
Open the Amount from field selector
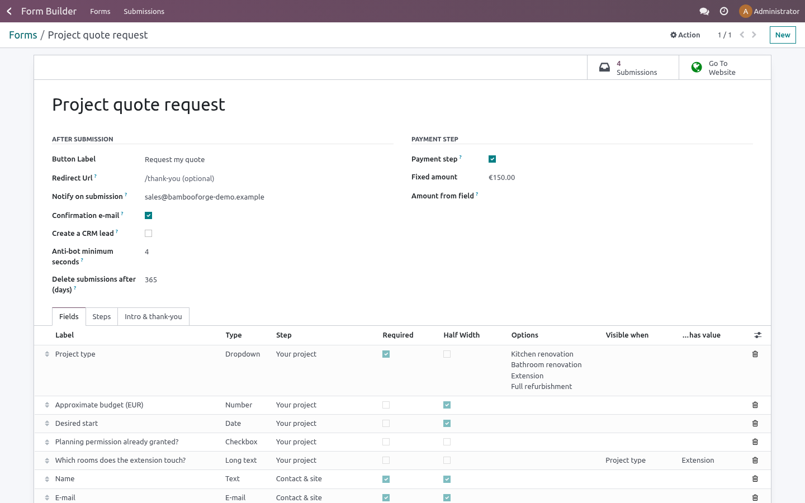(621, 196)
